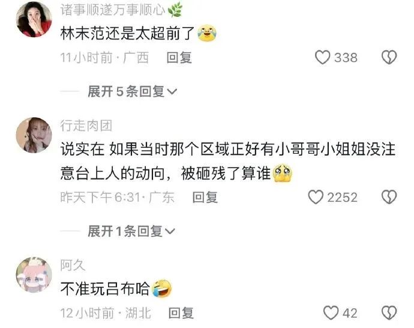Expand 展开1条回复 reply
The height and width of the screenshot is (328, 414).
[131, 231]
